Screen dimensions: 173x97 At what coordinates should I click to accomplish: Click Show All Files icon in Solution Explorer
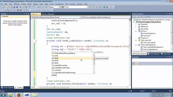tap(137, 17)
